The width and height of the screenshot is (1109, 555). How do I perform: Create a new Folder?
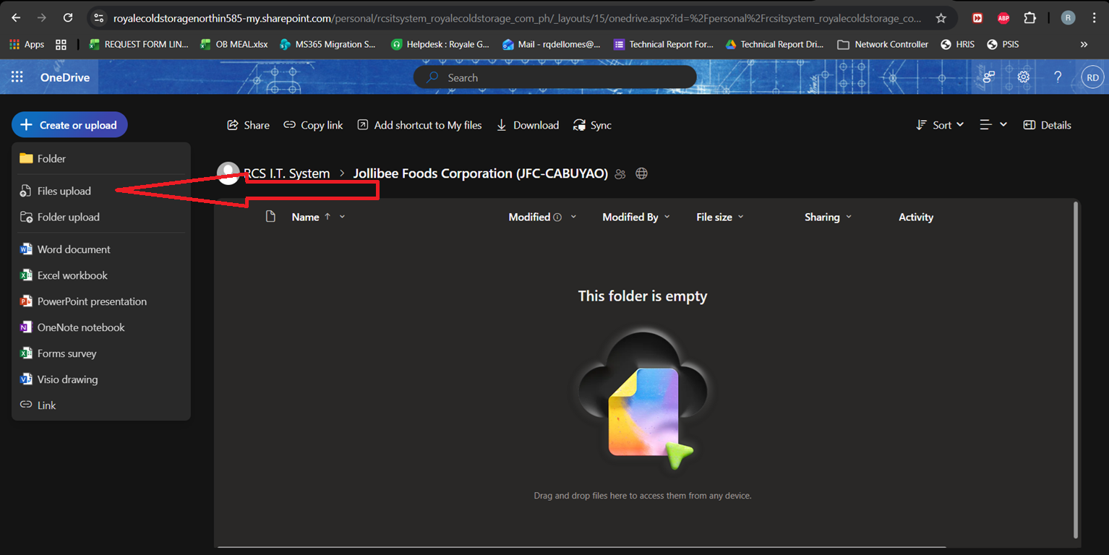(x=101, y=158)
